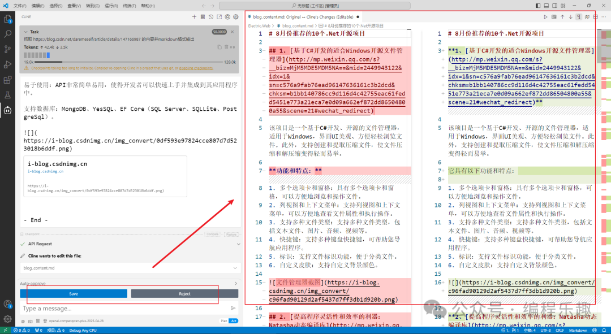Toggle the bottom panel layout icon

coord(547,6)
